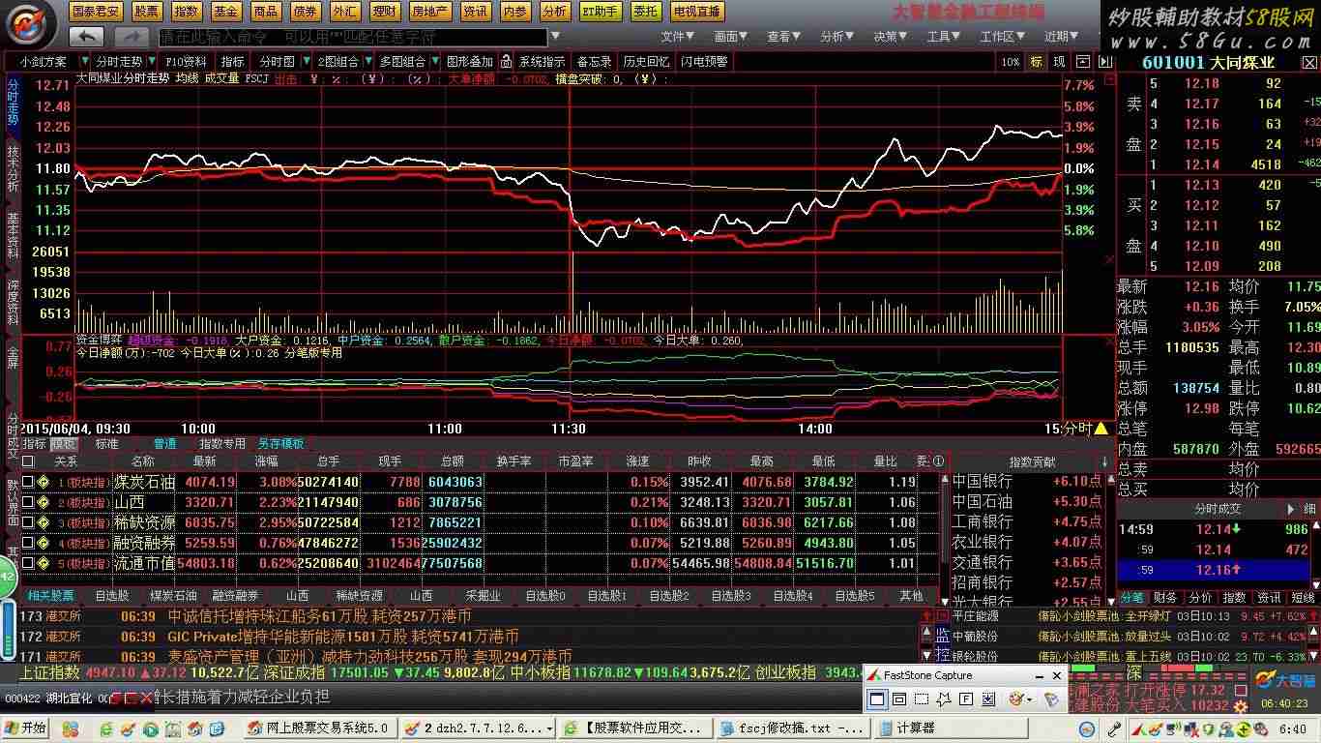This screenshot has height=743, width=1321.
Task: Click the yellow diamond icon in 山西 row
Action: (x=43, y=502)
